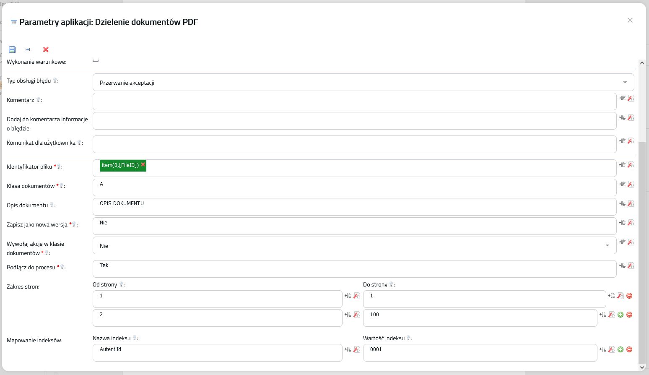Click the Wartość indeksu field containing 0001
The width and height of the screenshot is (649, 375).
480,353
